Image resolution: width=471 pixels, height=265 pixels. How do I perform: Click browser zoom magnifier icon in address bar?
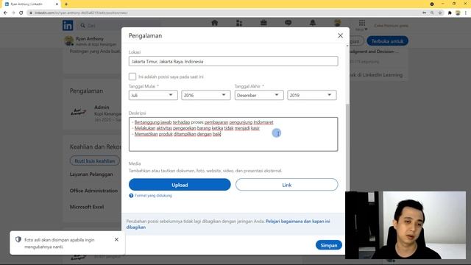[x=432, y=13]
